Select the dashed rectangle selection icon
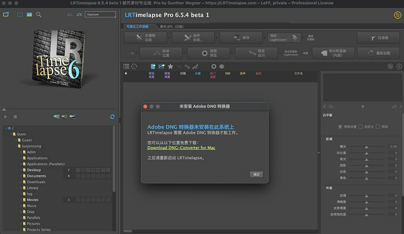 20,14
